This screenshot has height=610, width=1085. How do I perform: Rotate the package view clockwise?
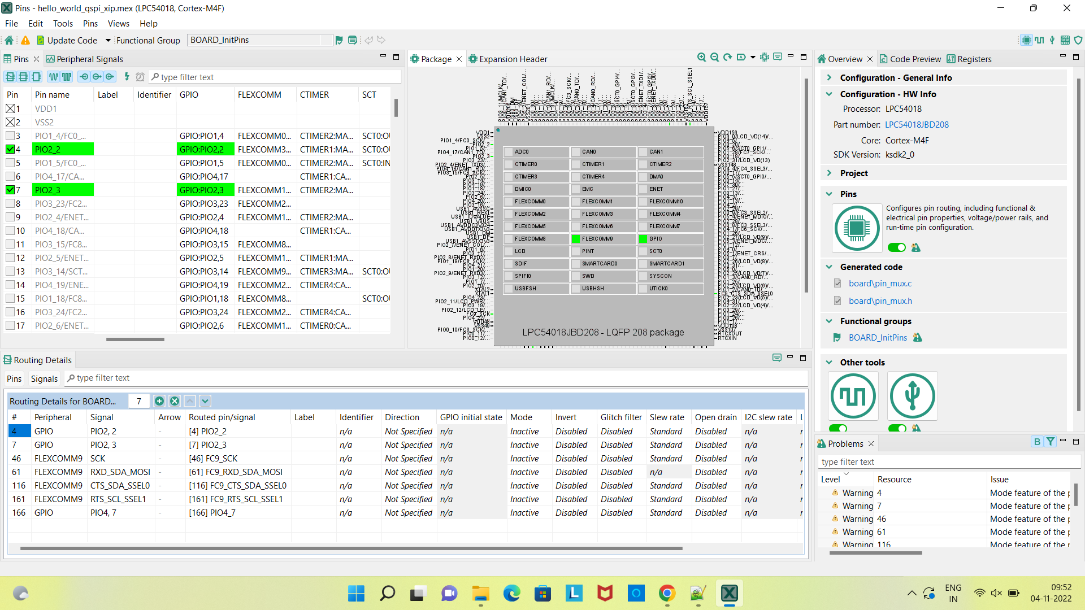point(727,57)
